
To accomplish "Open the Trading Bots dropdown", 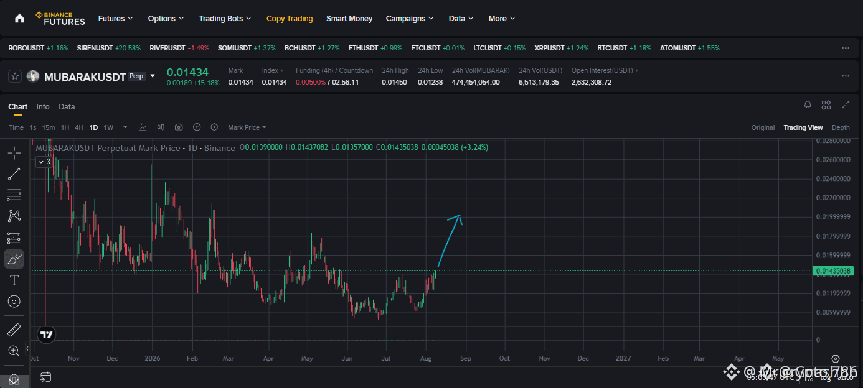I will [x=225, y=19].
